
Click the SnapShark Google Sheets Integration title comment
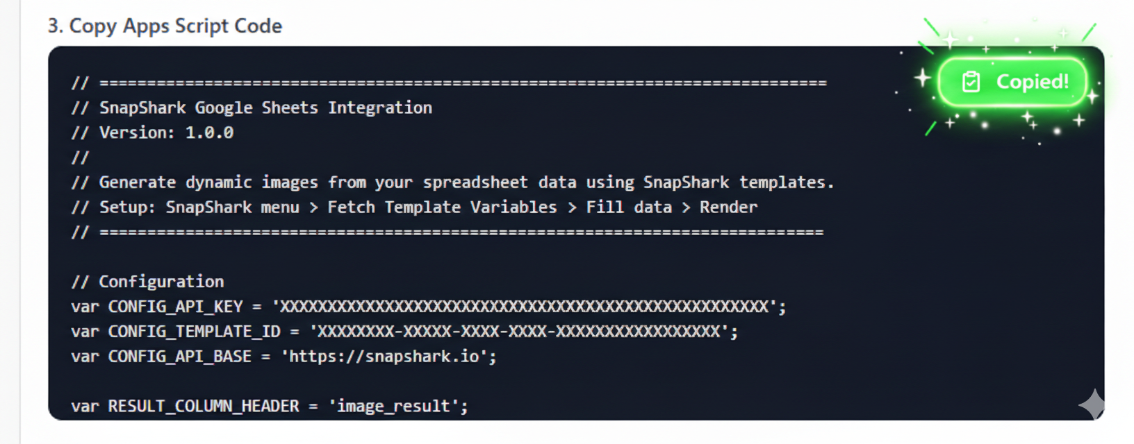tap(252, 107)
